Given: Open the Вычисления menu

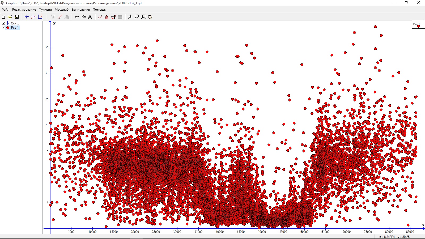Looking at the screenshot, I should 80,10.
